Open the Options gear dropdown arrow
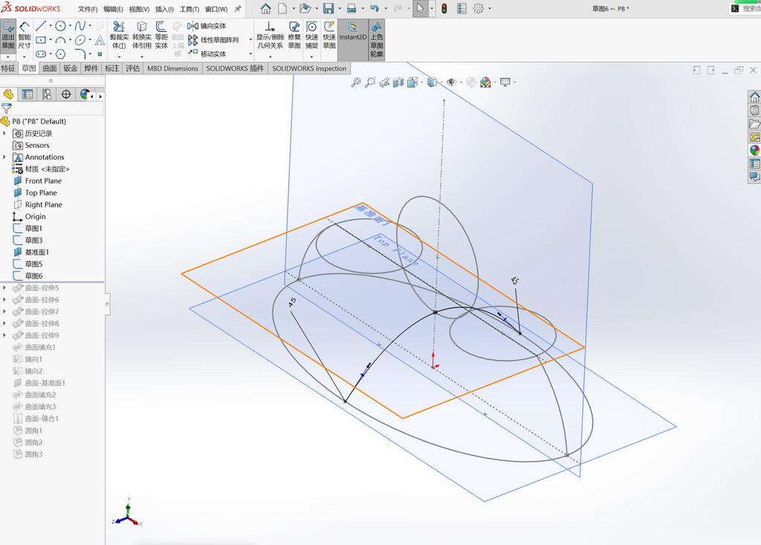The image size is (761, 545). click(490, 8)
